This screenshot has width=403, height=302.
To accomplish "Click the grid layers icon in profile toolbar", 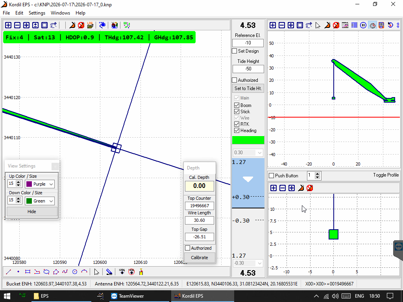I will click(345, 25).
